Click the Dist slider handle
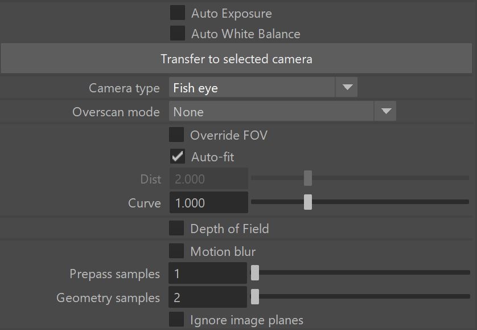The image size is (477, 330). point(308,178)
